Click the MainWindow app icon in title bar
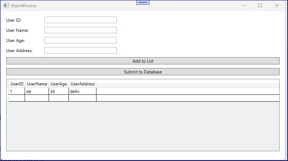Viewport: 288px width, 161px height. point(7,6)
